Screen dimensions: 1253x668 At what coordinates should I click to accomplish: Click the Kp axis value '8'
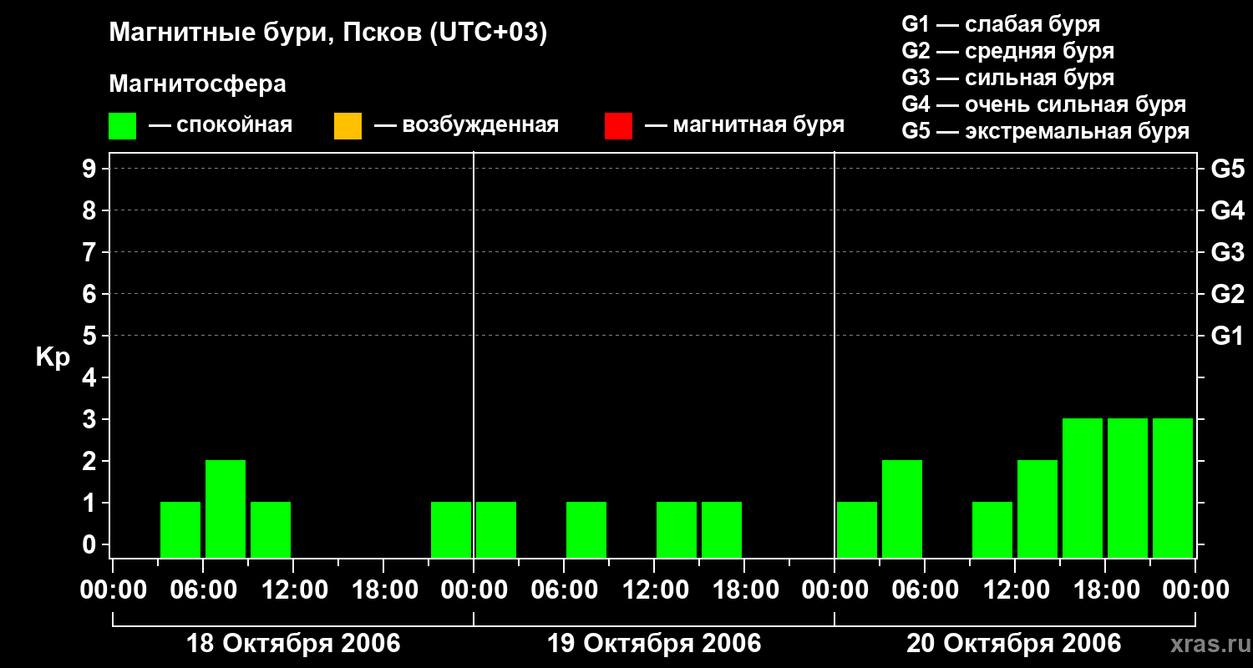coord(89,210)
